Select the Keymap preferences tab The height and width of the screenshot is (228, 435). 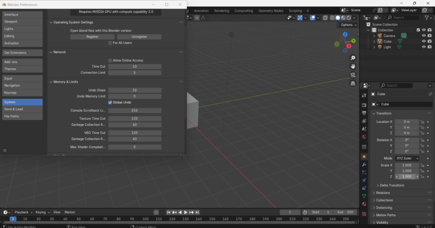pyautogui.click(x=22, y=93)
